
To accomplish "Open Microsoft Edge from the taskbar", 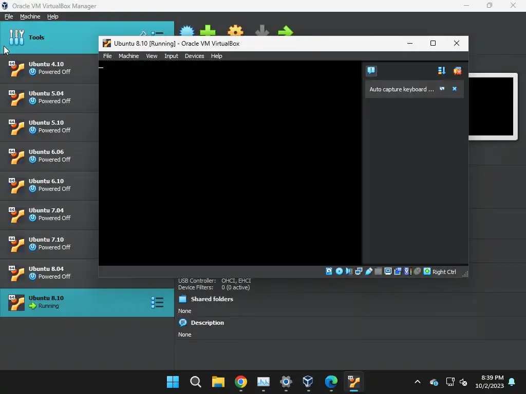I will [331, 382].
